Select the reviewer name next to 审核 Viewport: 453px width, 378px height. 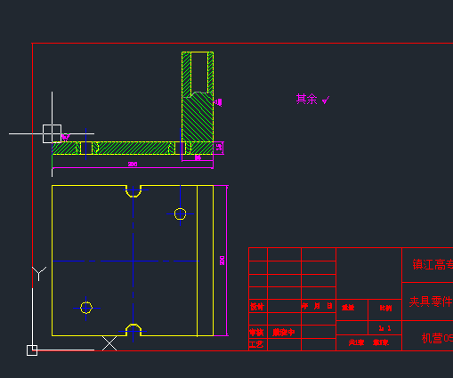(284, 333)
